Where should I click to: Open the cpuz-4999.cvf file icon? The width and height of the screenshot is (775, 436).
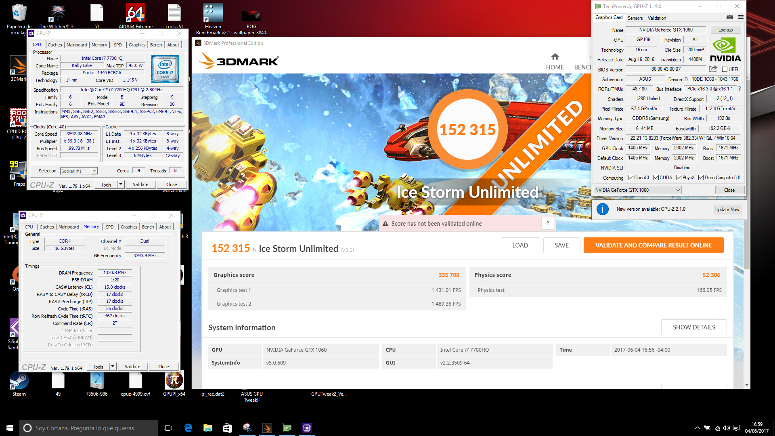tap(135, 384)
